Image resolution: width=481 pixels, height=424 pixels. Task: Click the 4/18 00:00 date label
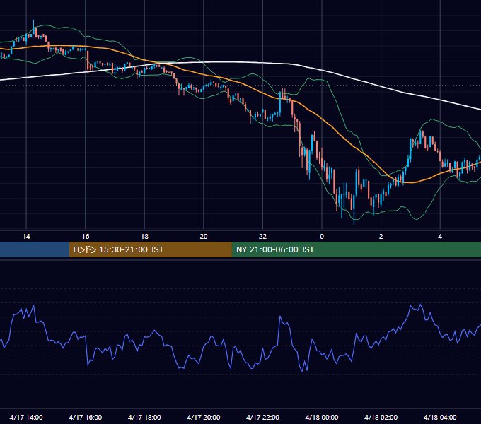click(x=322, y=417)
